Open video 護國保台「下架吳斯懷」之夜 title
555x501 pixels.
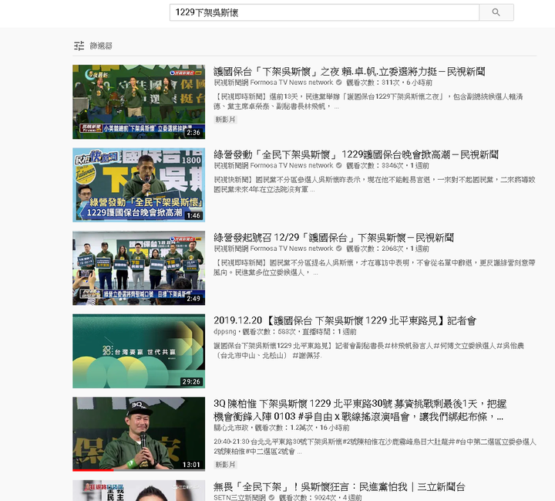click(349, 72)
